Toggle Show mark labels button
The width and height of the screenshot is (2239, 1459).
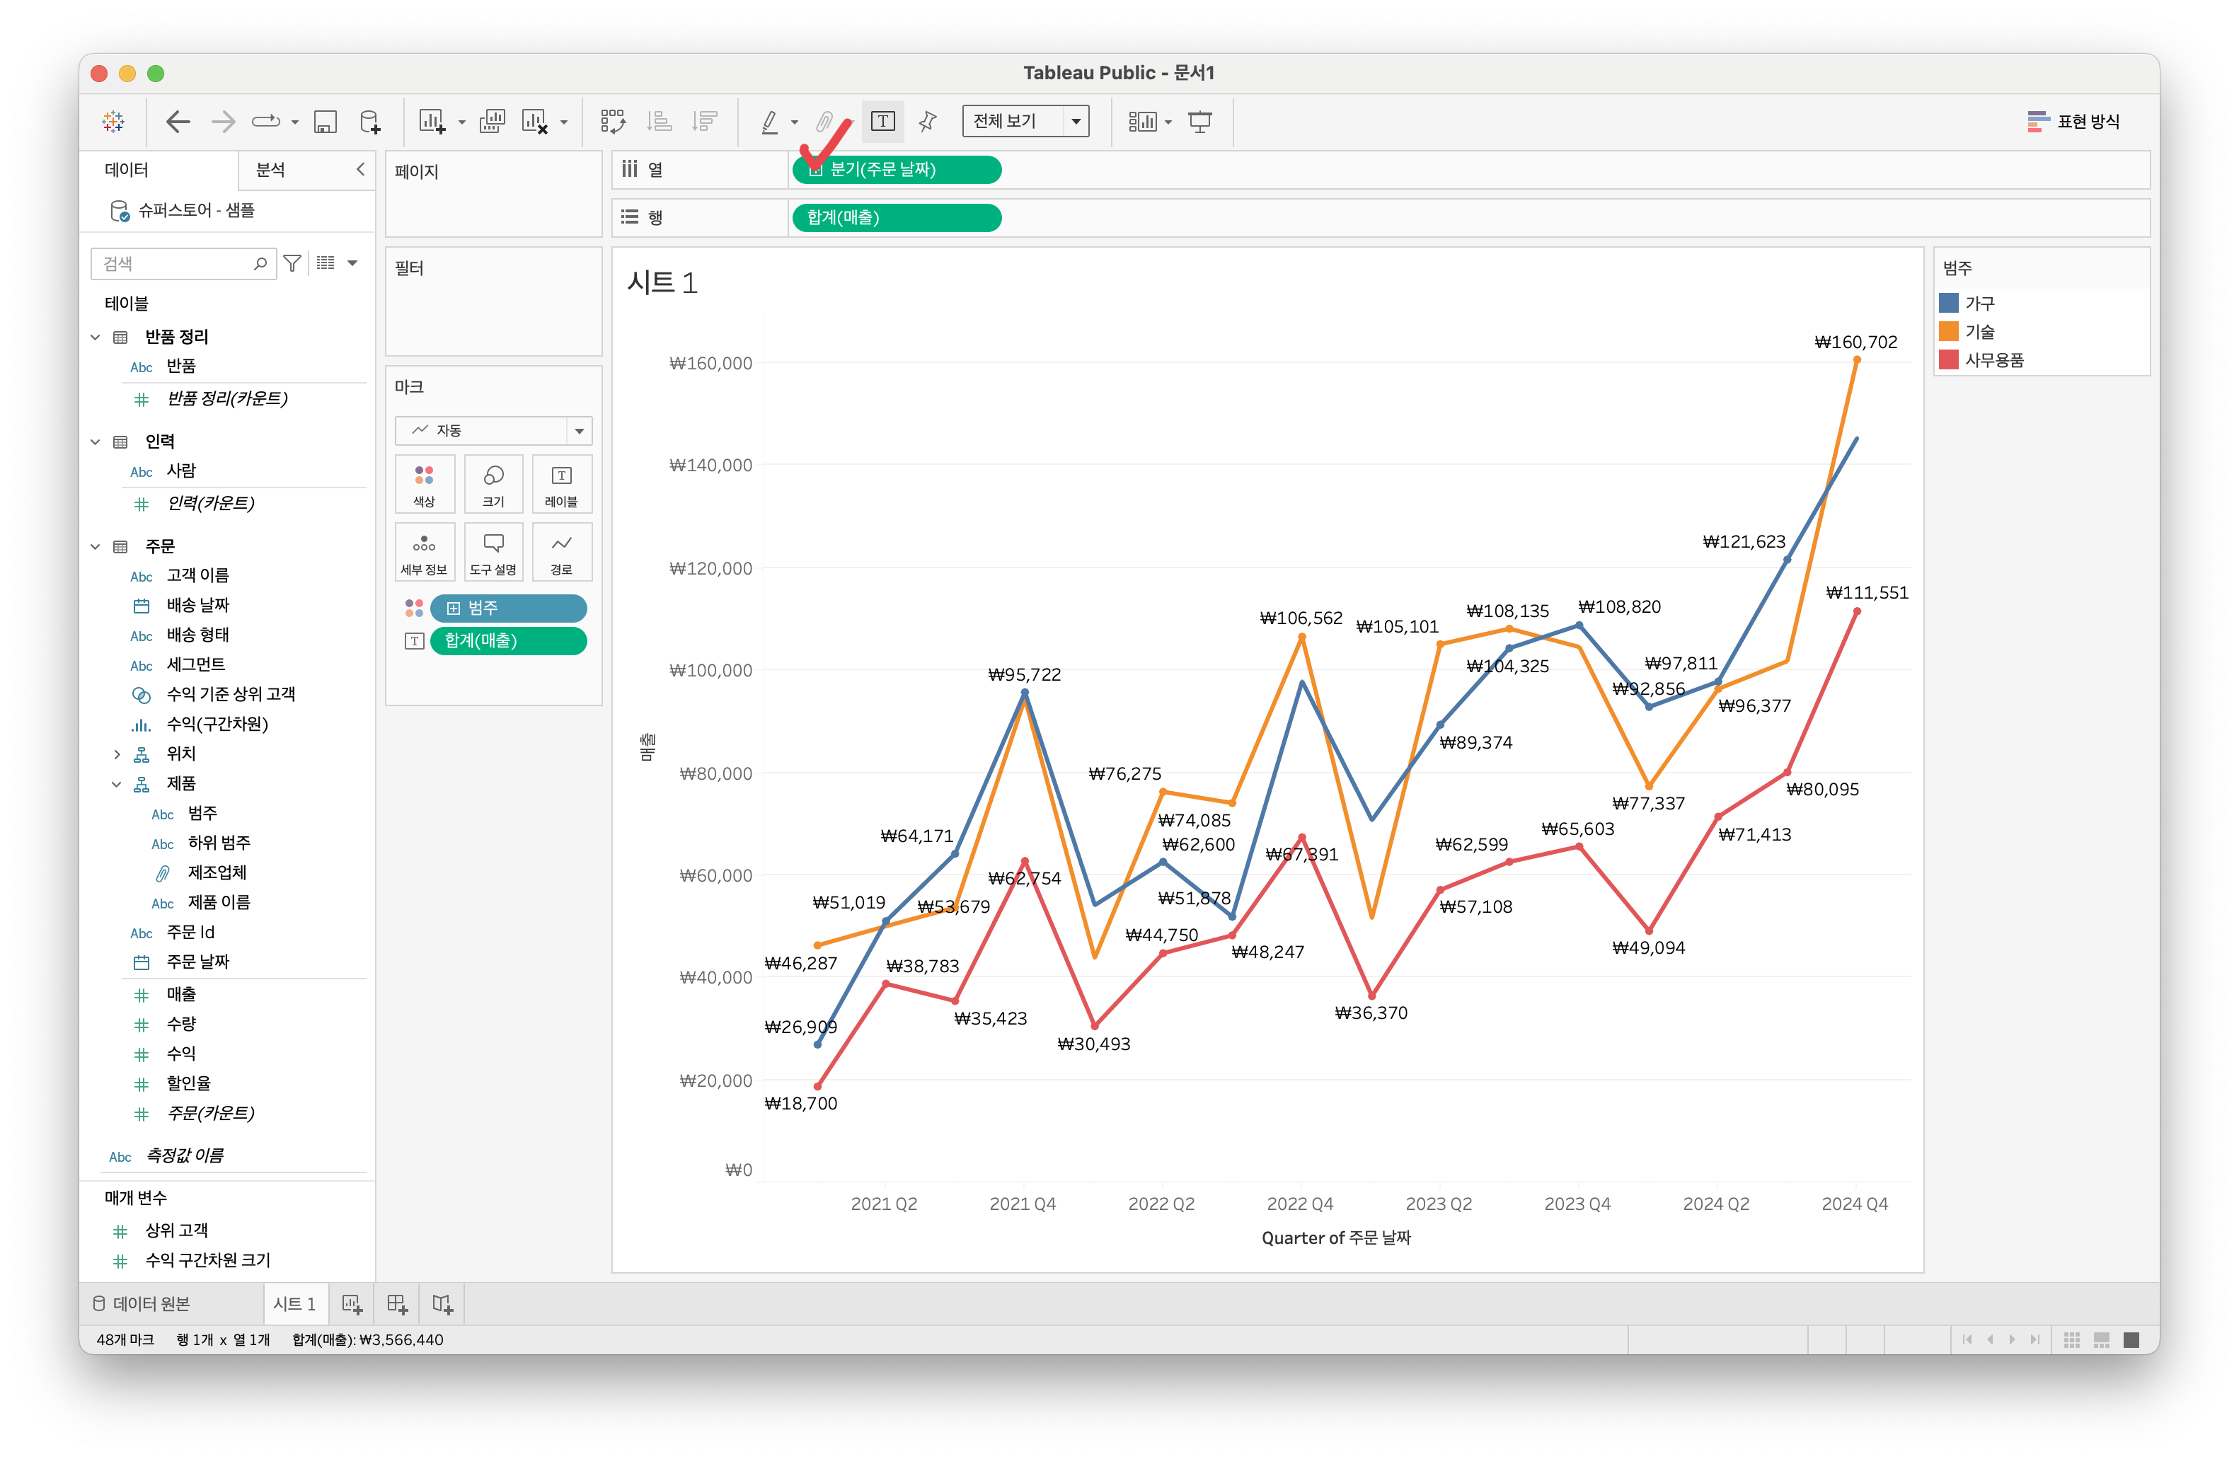click(882, 122)
